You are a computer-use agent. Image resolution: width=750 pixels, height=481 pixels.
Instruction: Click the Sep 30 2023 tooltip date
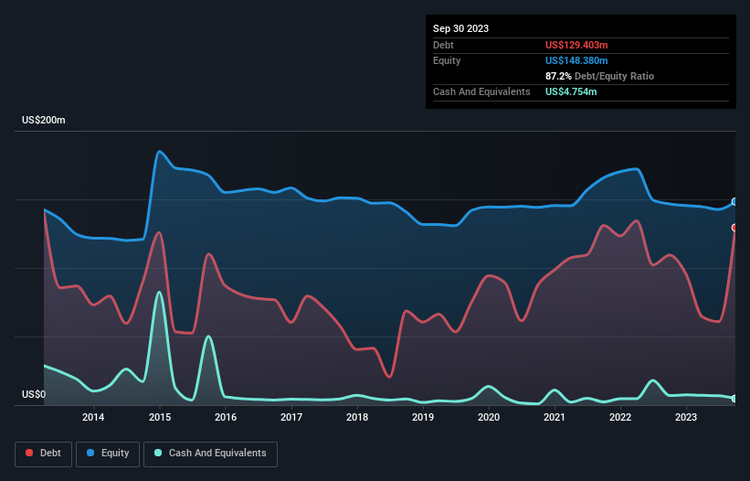pos(460,28)
